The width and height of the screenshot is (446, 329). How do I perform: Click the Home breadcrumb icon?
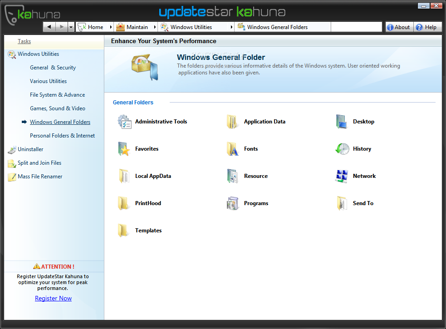click(82, 27)
